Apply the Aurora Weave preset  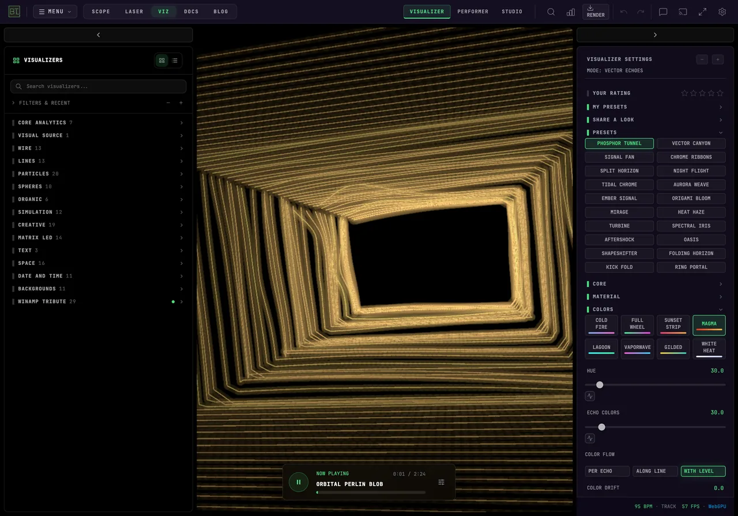tap(691, 185)
